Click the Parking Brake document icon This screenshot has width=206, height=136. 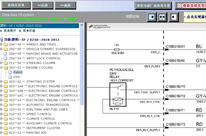click(5, 54)
